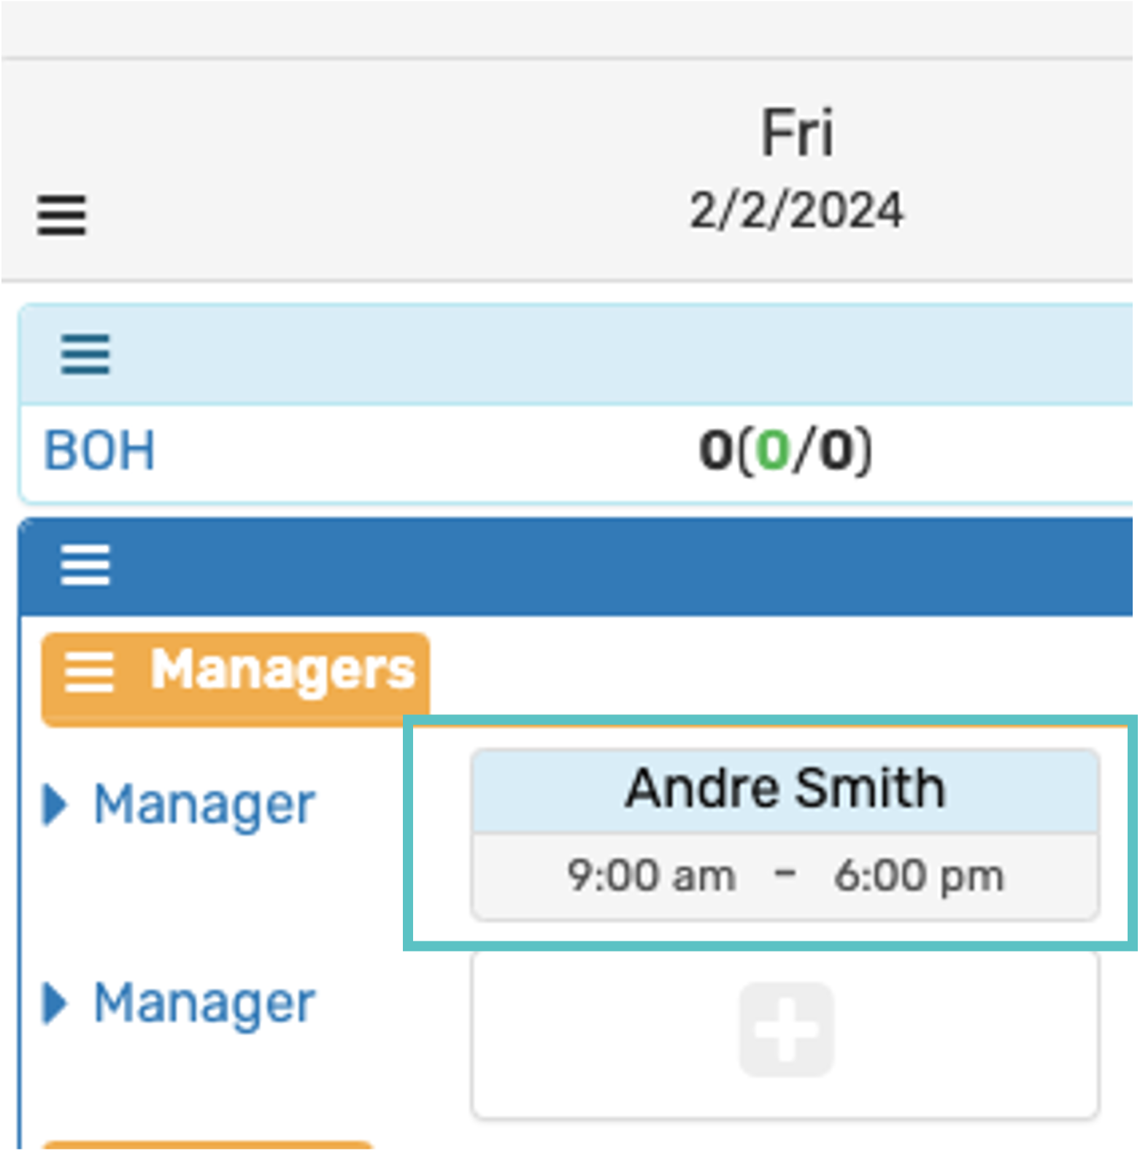
Task: Click the 9:00 am - 6:00 pm shift time
Action: point(785,876)
